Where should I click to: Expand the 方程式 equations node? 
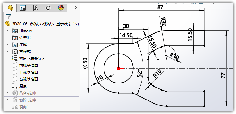7,51
